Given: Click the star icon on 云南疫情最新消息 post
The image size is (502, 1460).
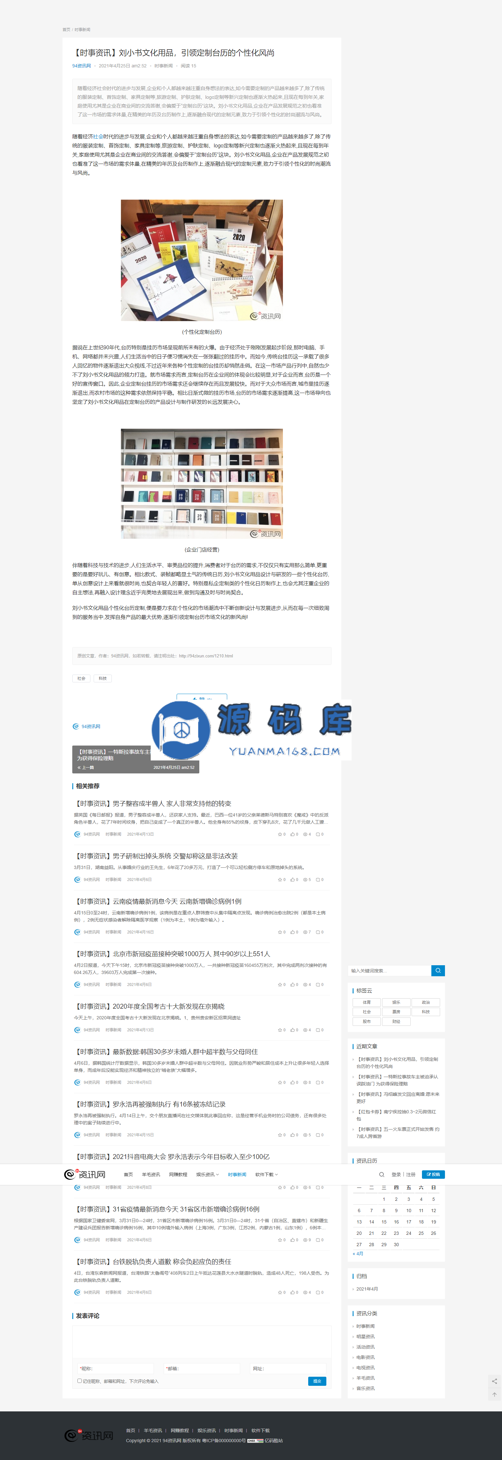Looking at the screenshot, I should (279, 932).
